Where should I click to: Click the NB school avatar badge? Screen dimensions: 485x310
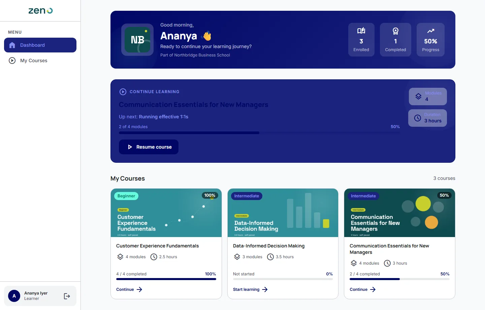(x=137, y=40)
